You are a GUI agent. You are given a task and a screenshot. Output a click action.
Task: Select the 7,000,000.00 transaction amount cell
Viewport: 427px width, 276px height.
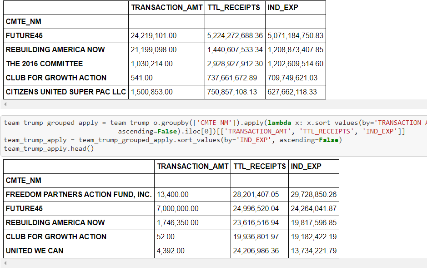tap(178, 208)
